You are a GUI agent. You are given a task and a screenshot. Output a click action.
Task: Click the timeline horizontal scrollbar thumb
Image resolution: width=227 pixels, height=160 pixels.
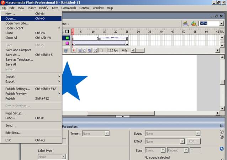(140, 50)
